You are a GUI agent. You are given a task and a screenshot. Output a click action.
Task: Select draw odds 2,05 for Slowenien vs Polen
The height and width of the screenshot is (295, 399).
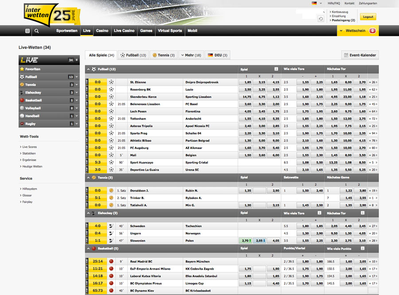259,240
